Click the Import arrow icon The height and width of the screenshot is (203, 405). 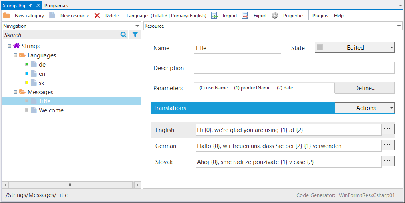click(214, 16)
